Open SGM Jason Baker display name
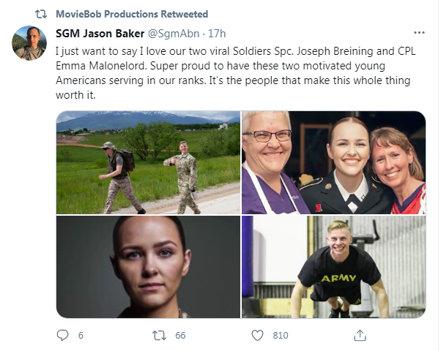441x351 pixels. (100, 34)
